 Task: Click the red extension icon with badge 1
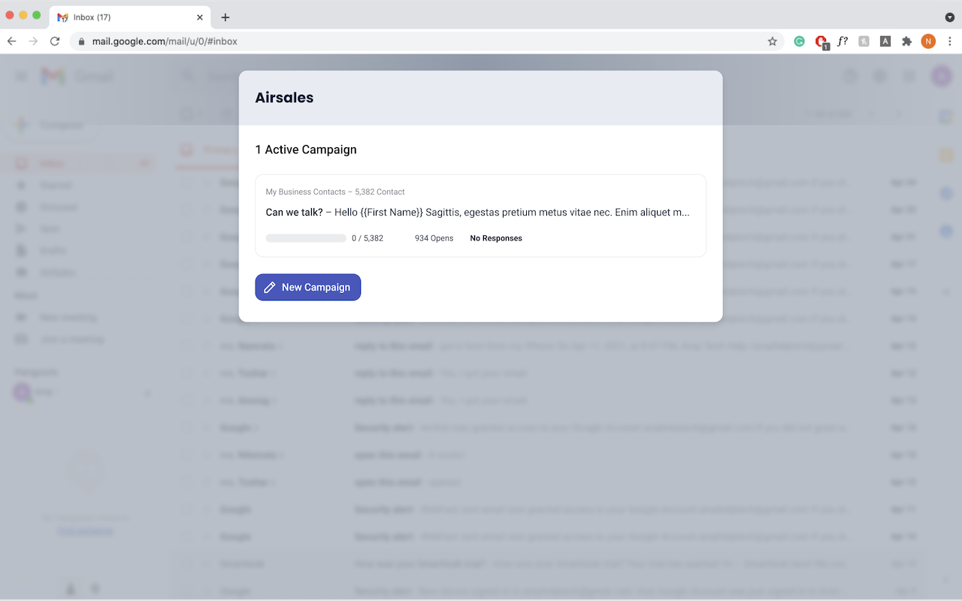(821, 42)
